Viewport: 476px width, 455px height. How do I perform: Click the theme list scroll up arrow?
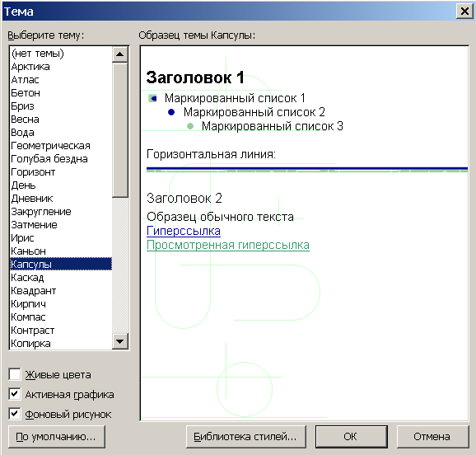(x=120, y=54)
